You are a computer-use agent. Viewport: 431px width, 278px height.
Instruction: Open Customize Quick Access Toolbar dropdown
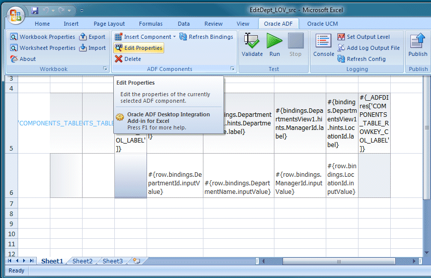pos(82,11)
